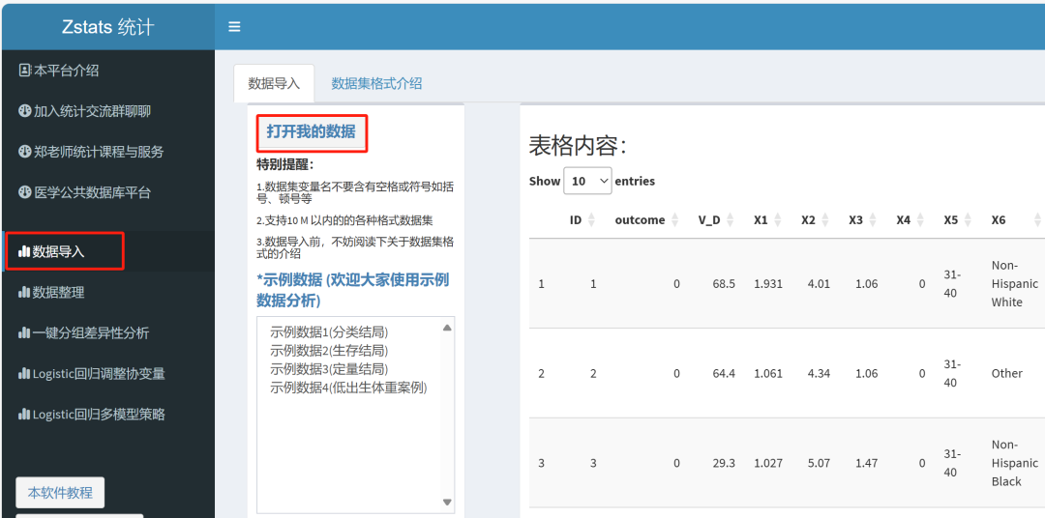Image resolution: width=1045 pixels, height=518 pixels.
Task: Click the Zstats 统计 logo title
Action: [x=107, y=27]
